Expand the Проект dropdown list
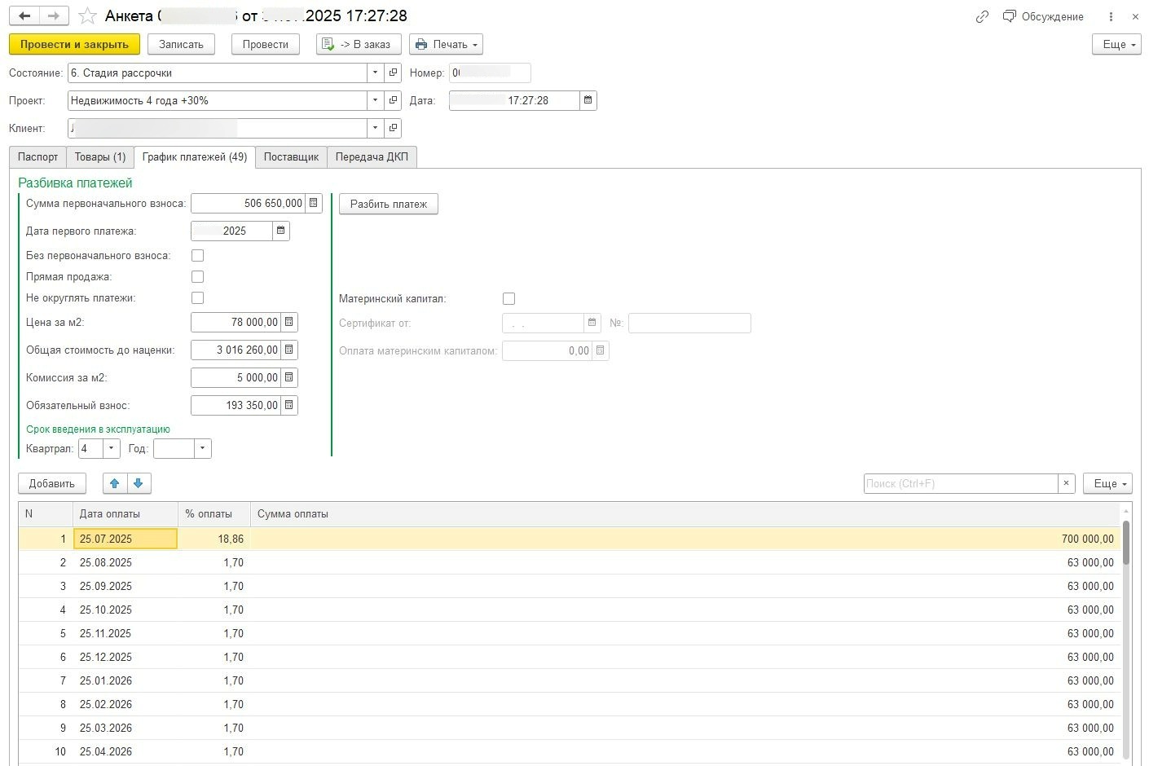 (x=375, y=100)
